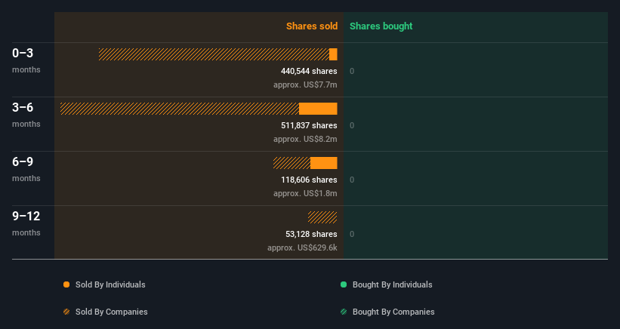Click the 6–9 months solid individuals bar

[324, 163]
